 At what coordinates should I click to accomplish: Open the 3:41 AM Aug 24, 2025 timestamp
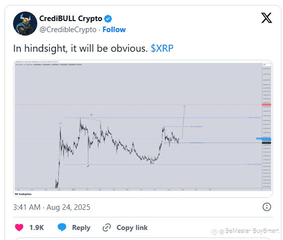coord(52,207)
